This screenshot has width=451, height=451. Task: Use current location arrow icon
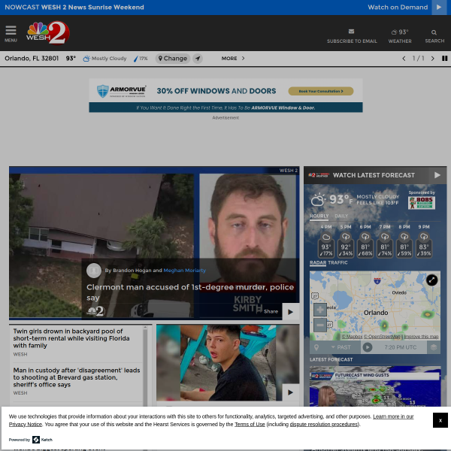pyautogui.click(x=198, y=59)
